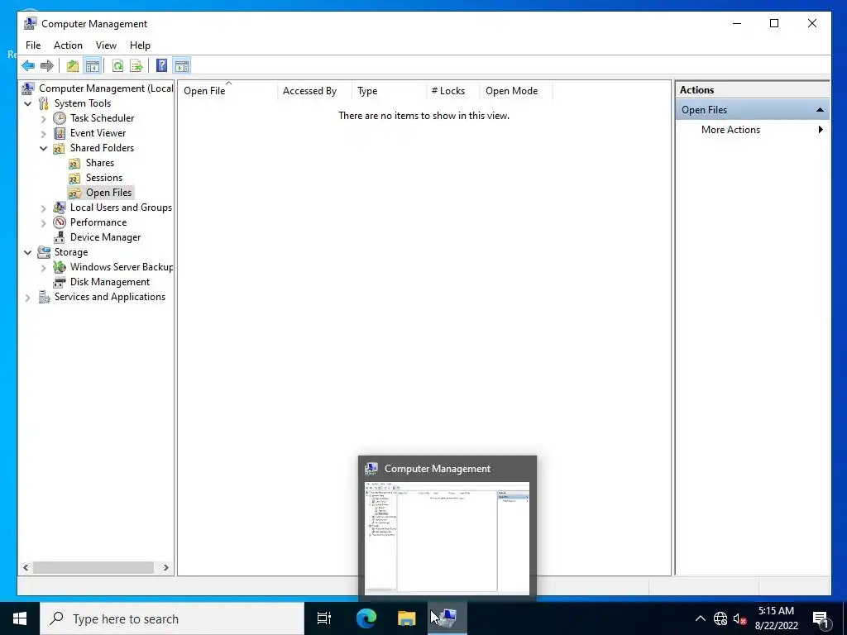
Task: Open the View menu
Action: (x=106, y=45)
